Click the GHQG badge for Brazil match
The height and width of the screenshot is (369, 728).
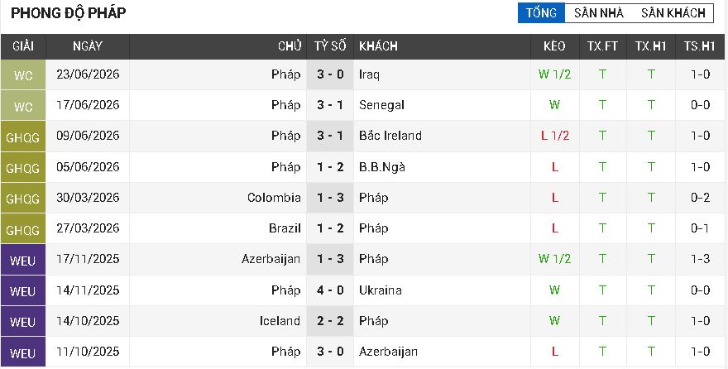click(x=23, y=228)
